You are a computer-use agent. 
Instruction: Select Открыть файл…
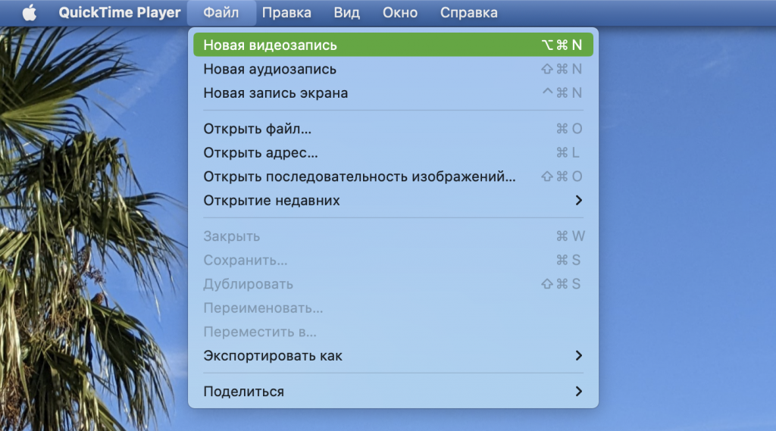(x=393, y=130)
